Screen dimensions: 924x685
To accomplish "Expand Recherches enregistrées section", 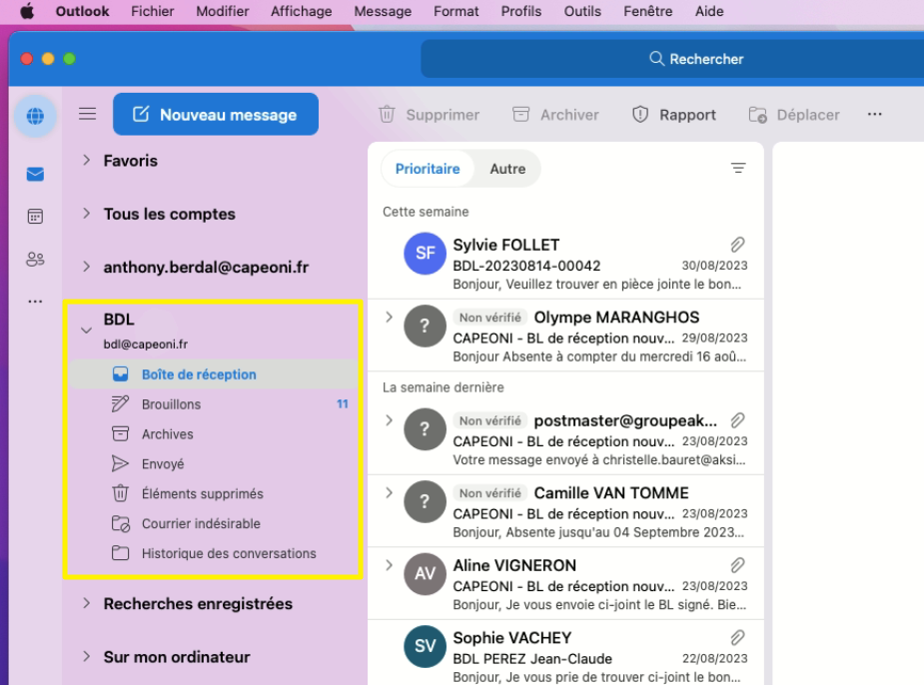I will (x=87, y=603).
